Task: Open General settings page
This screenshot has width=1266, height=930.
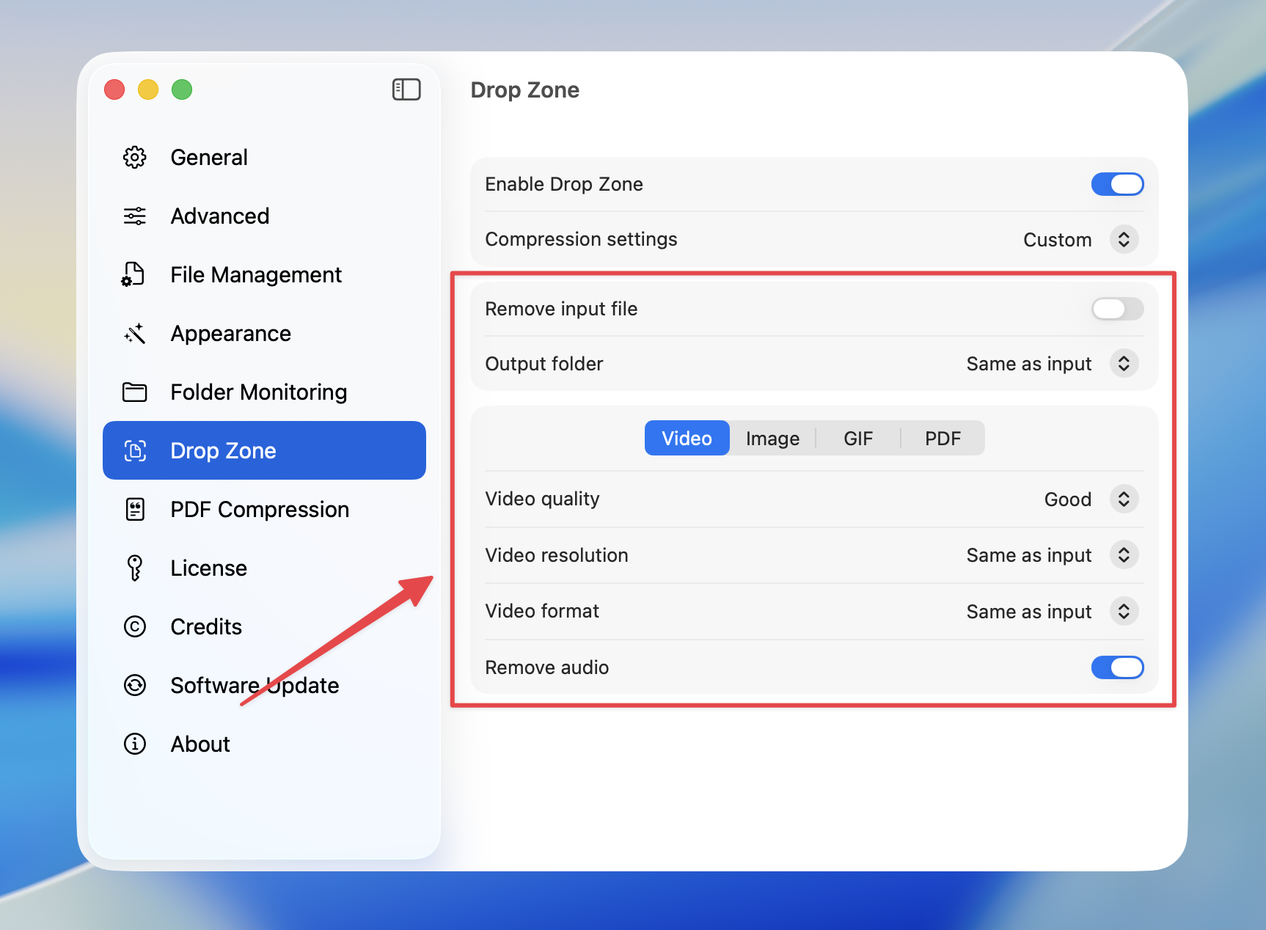Action: click(x=264, y=157)
